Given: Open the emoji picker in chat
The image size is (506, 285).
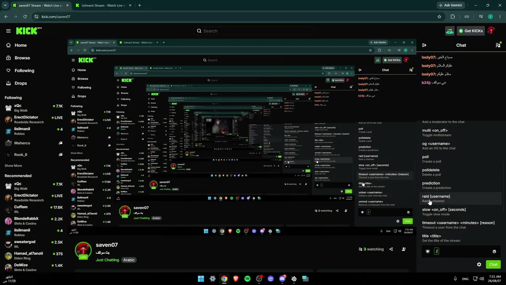Looking at the screenshot, I should [494, 251].
